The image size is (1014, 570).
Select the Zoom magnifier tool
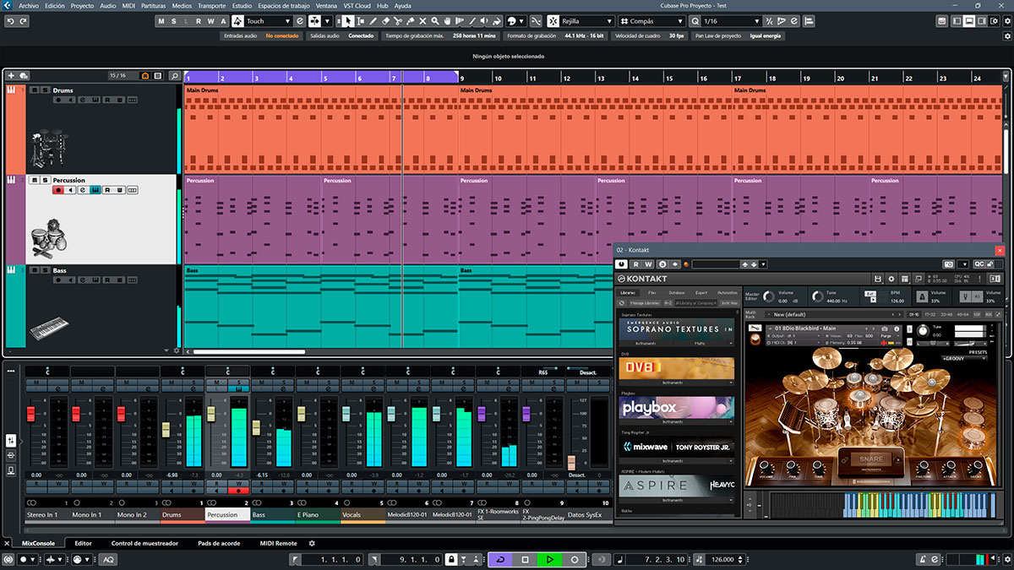click(433, 21)
